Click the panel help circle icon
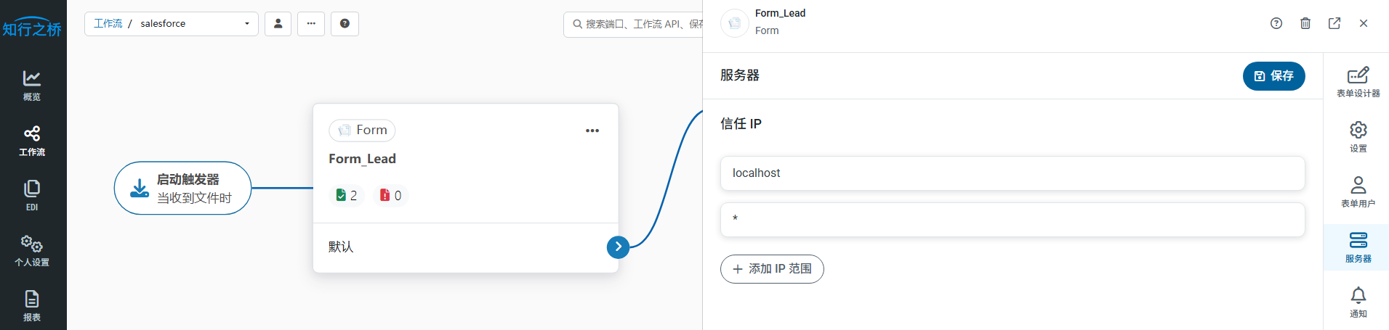The image size is (1389, 330). click(1276, 23)
